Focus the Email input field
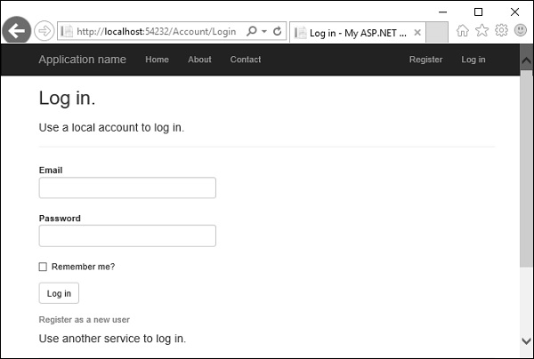Screen dimensions: 534x359 [127, 187]
